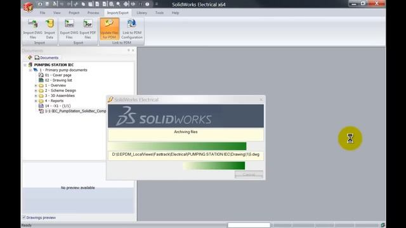Click the status bar progress field

tap(249, 225)
